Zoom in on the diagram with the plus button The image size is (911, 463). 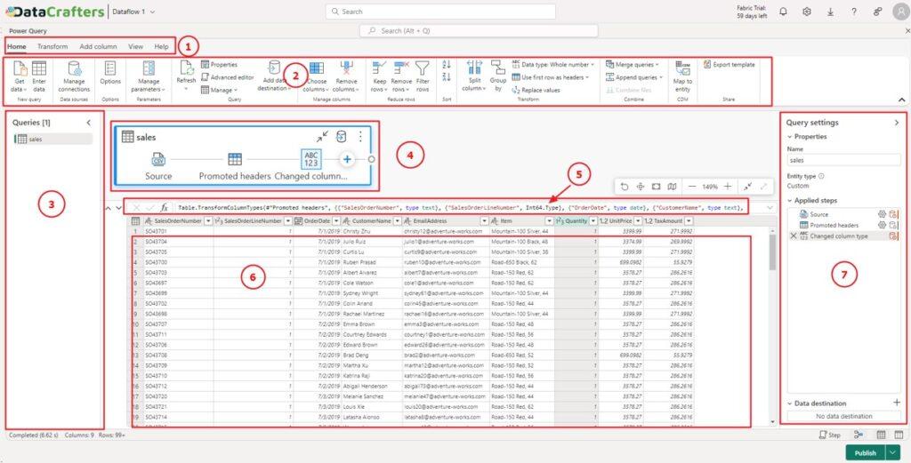[728, 187]
